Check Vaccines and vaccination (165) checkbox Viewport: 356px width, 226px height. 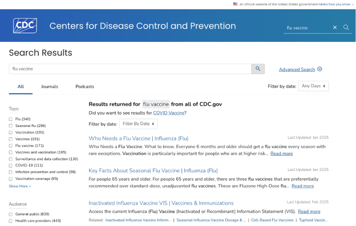pyautogui.click(x=11, y=152)
